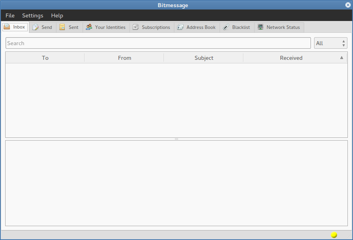Go to the Subscriptions tab

pyautogui.click(x=152, y=27)
